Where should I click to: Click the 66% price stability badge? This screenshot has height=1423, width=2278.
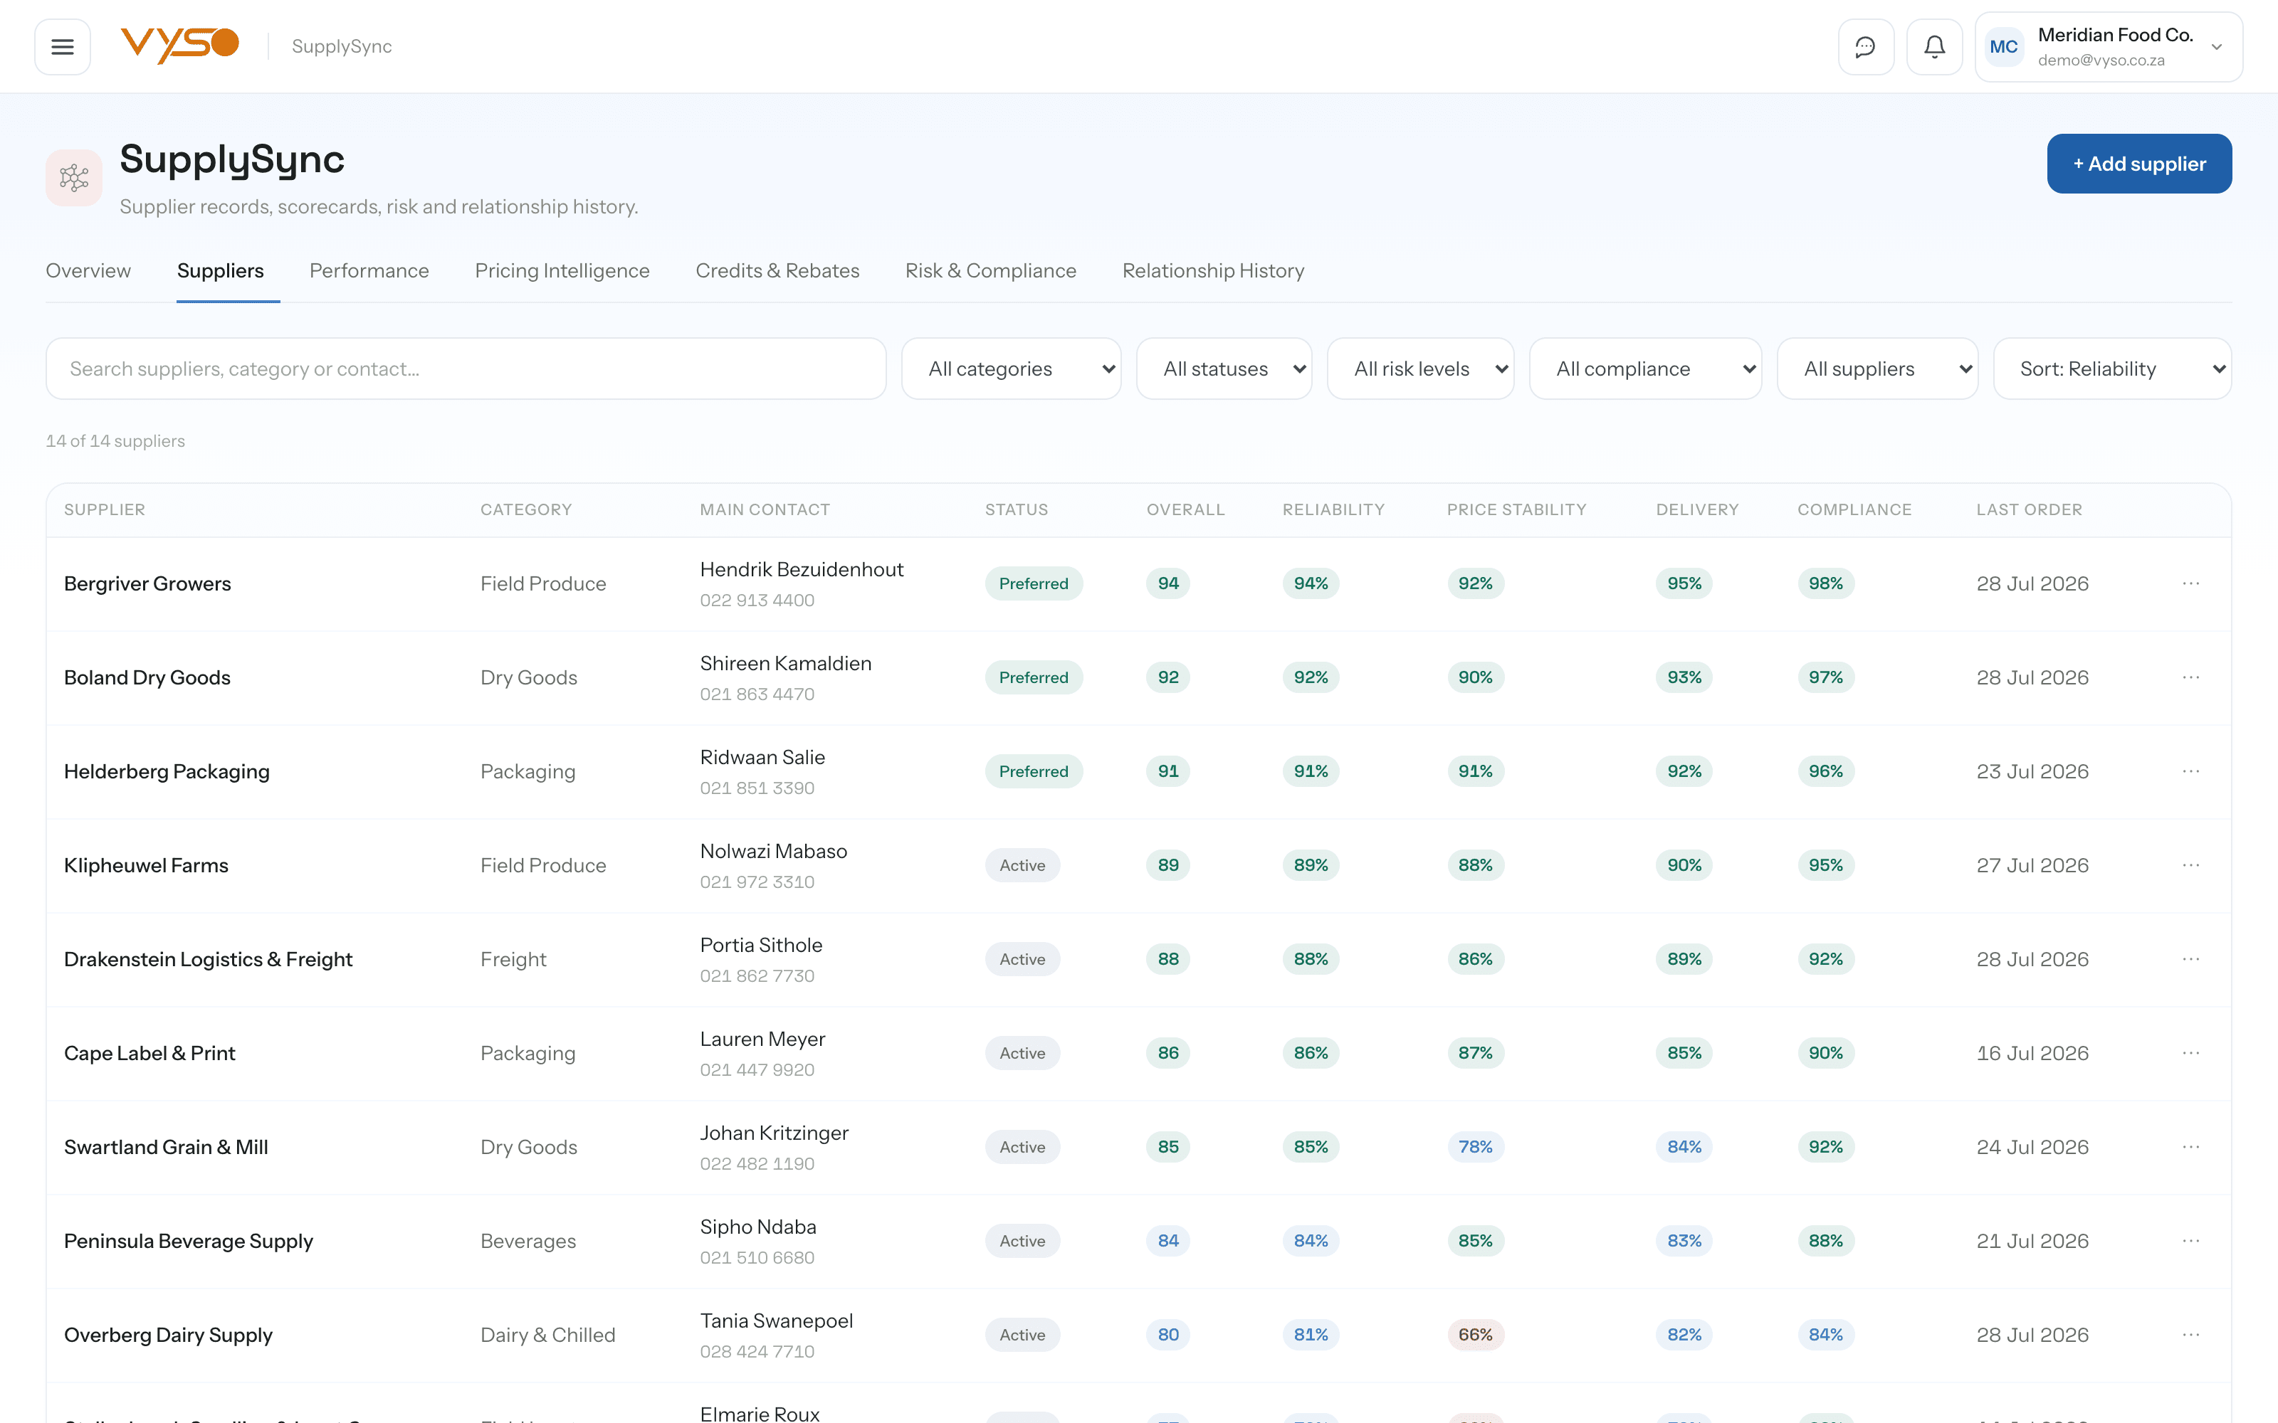click(x=1475, y=1335)
